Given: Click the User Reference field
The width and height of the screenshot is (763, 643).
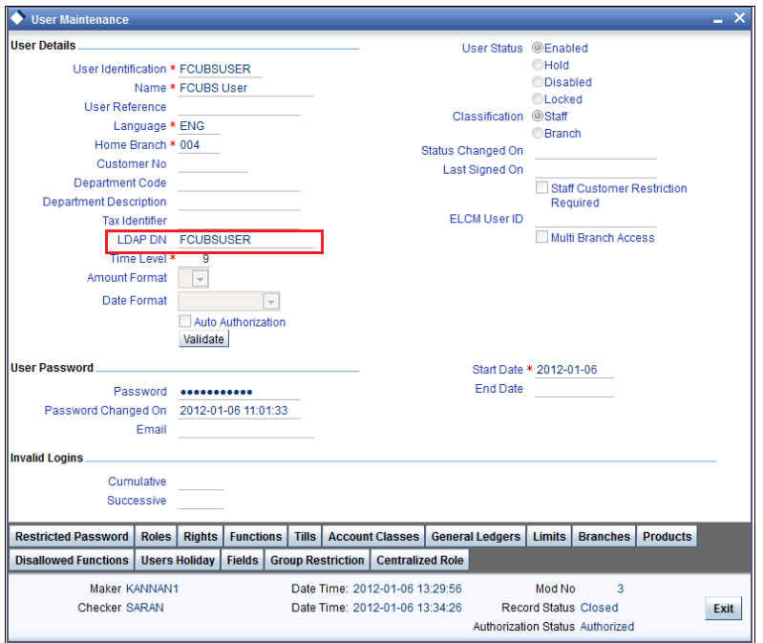Looking at the screenshot, I should pos(239,107).
